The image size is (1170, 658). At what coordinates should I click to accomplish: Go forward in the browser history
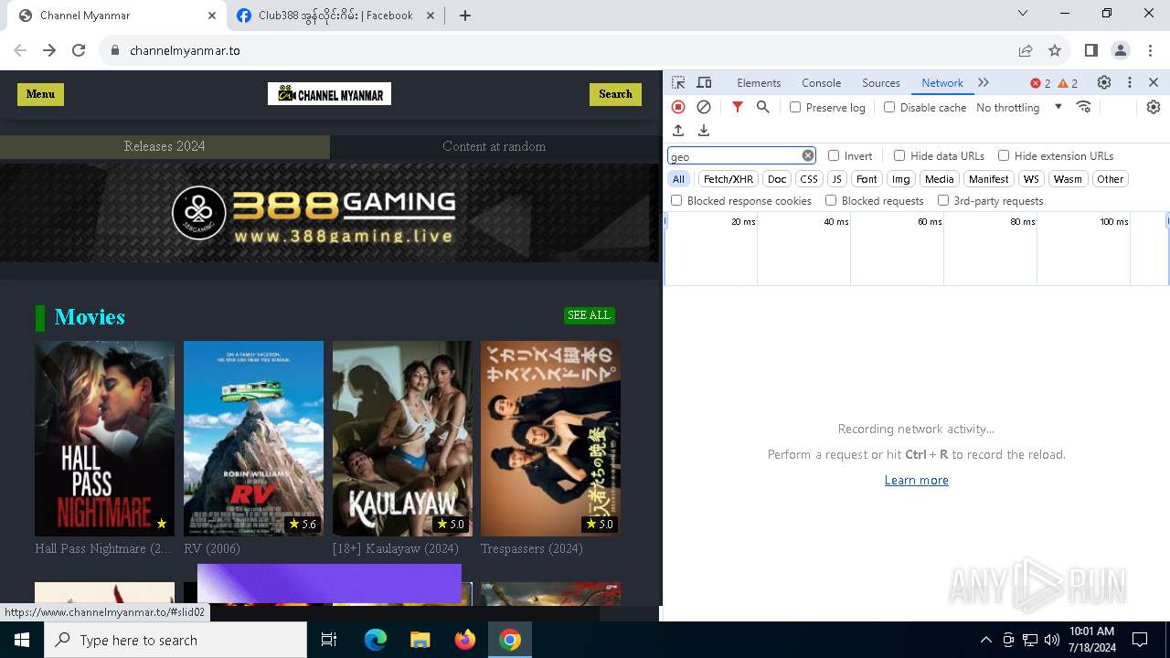[49, 50]
